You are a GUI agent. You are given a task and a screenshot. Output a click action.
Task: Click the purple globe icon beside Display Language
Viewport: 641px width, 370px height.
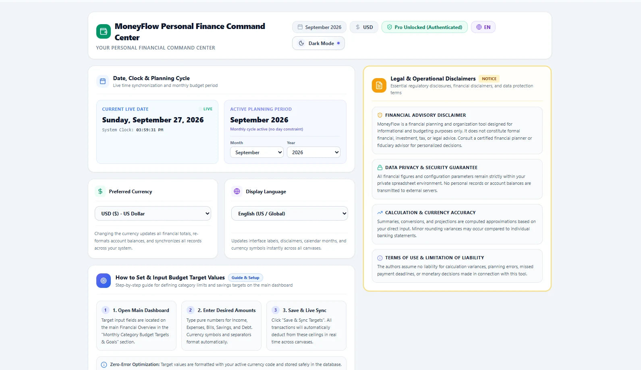point(237,191)
